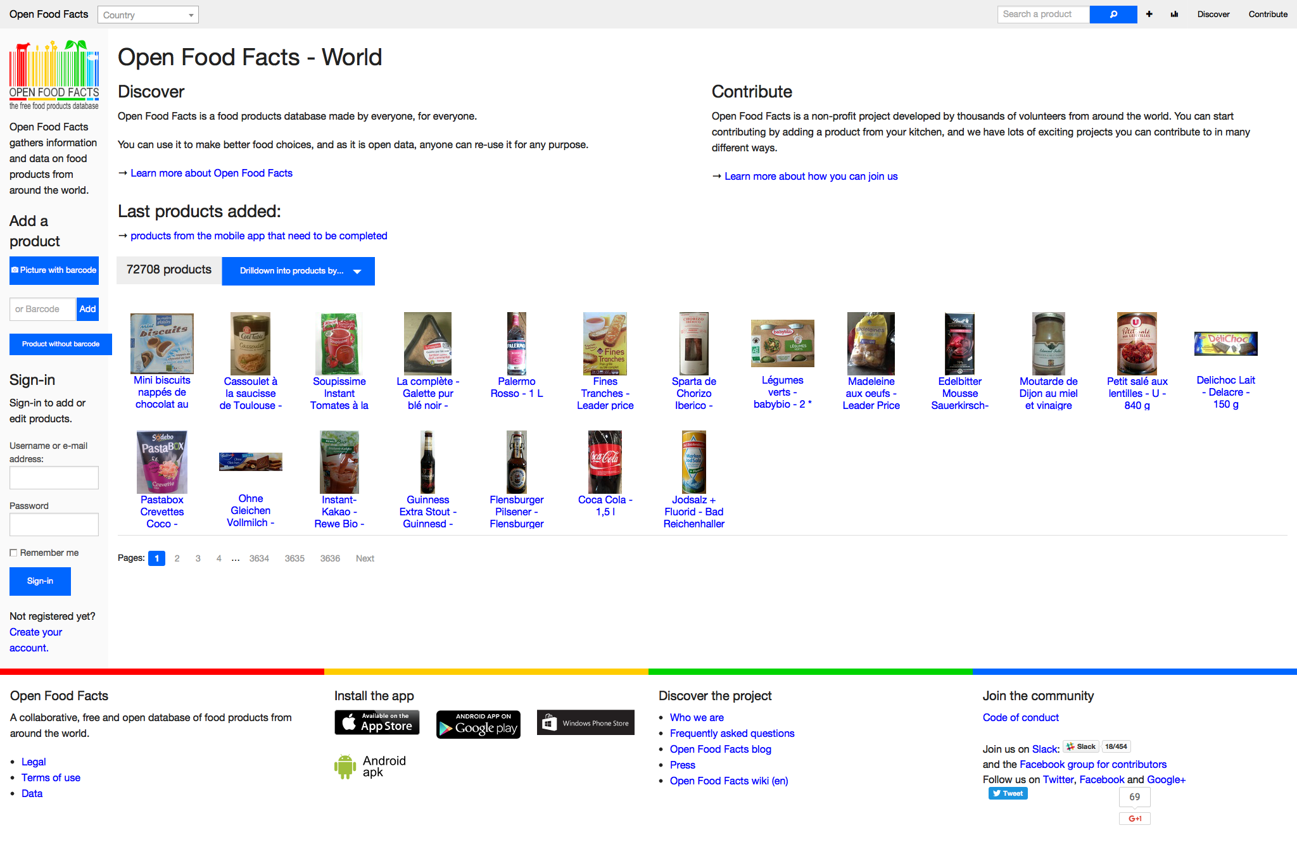Click the Sign-in button
The height and width of the screenshot is (842, 1297).
click(x=40, y=581)
